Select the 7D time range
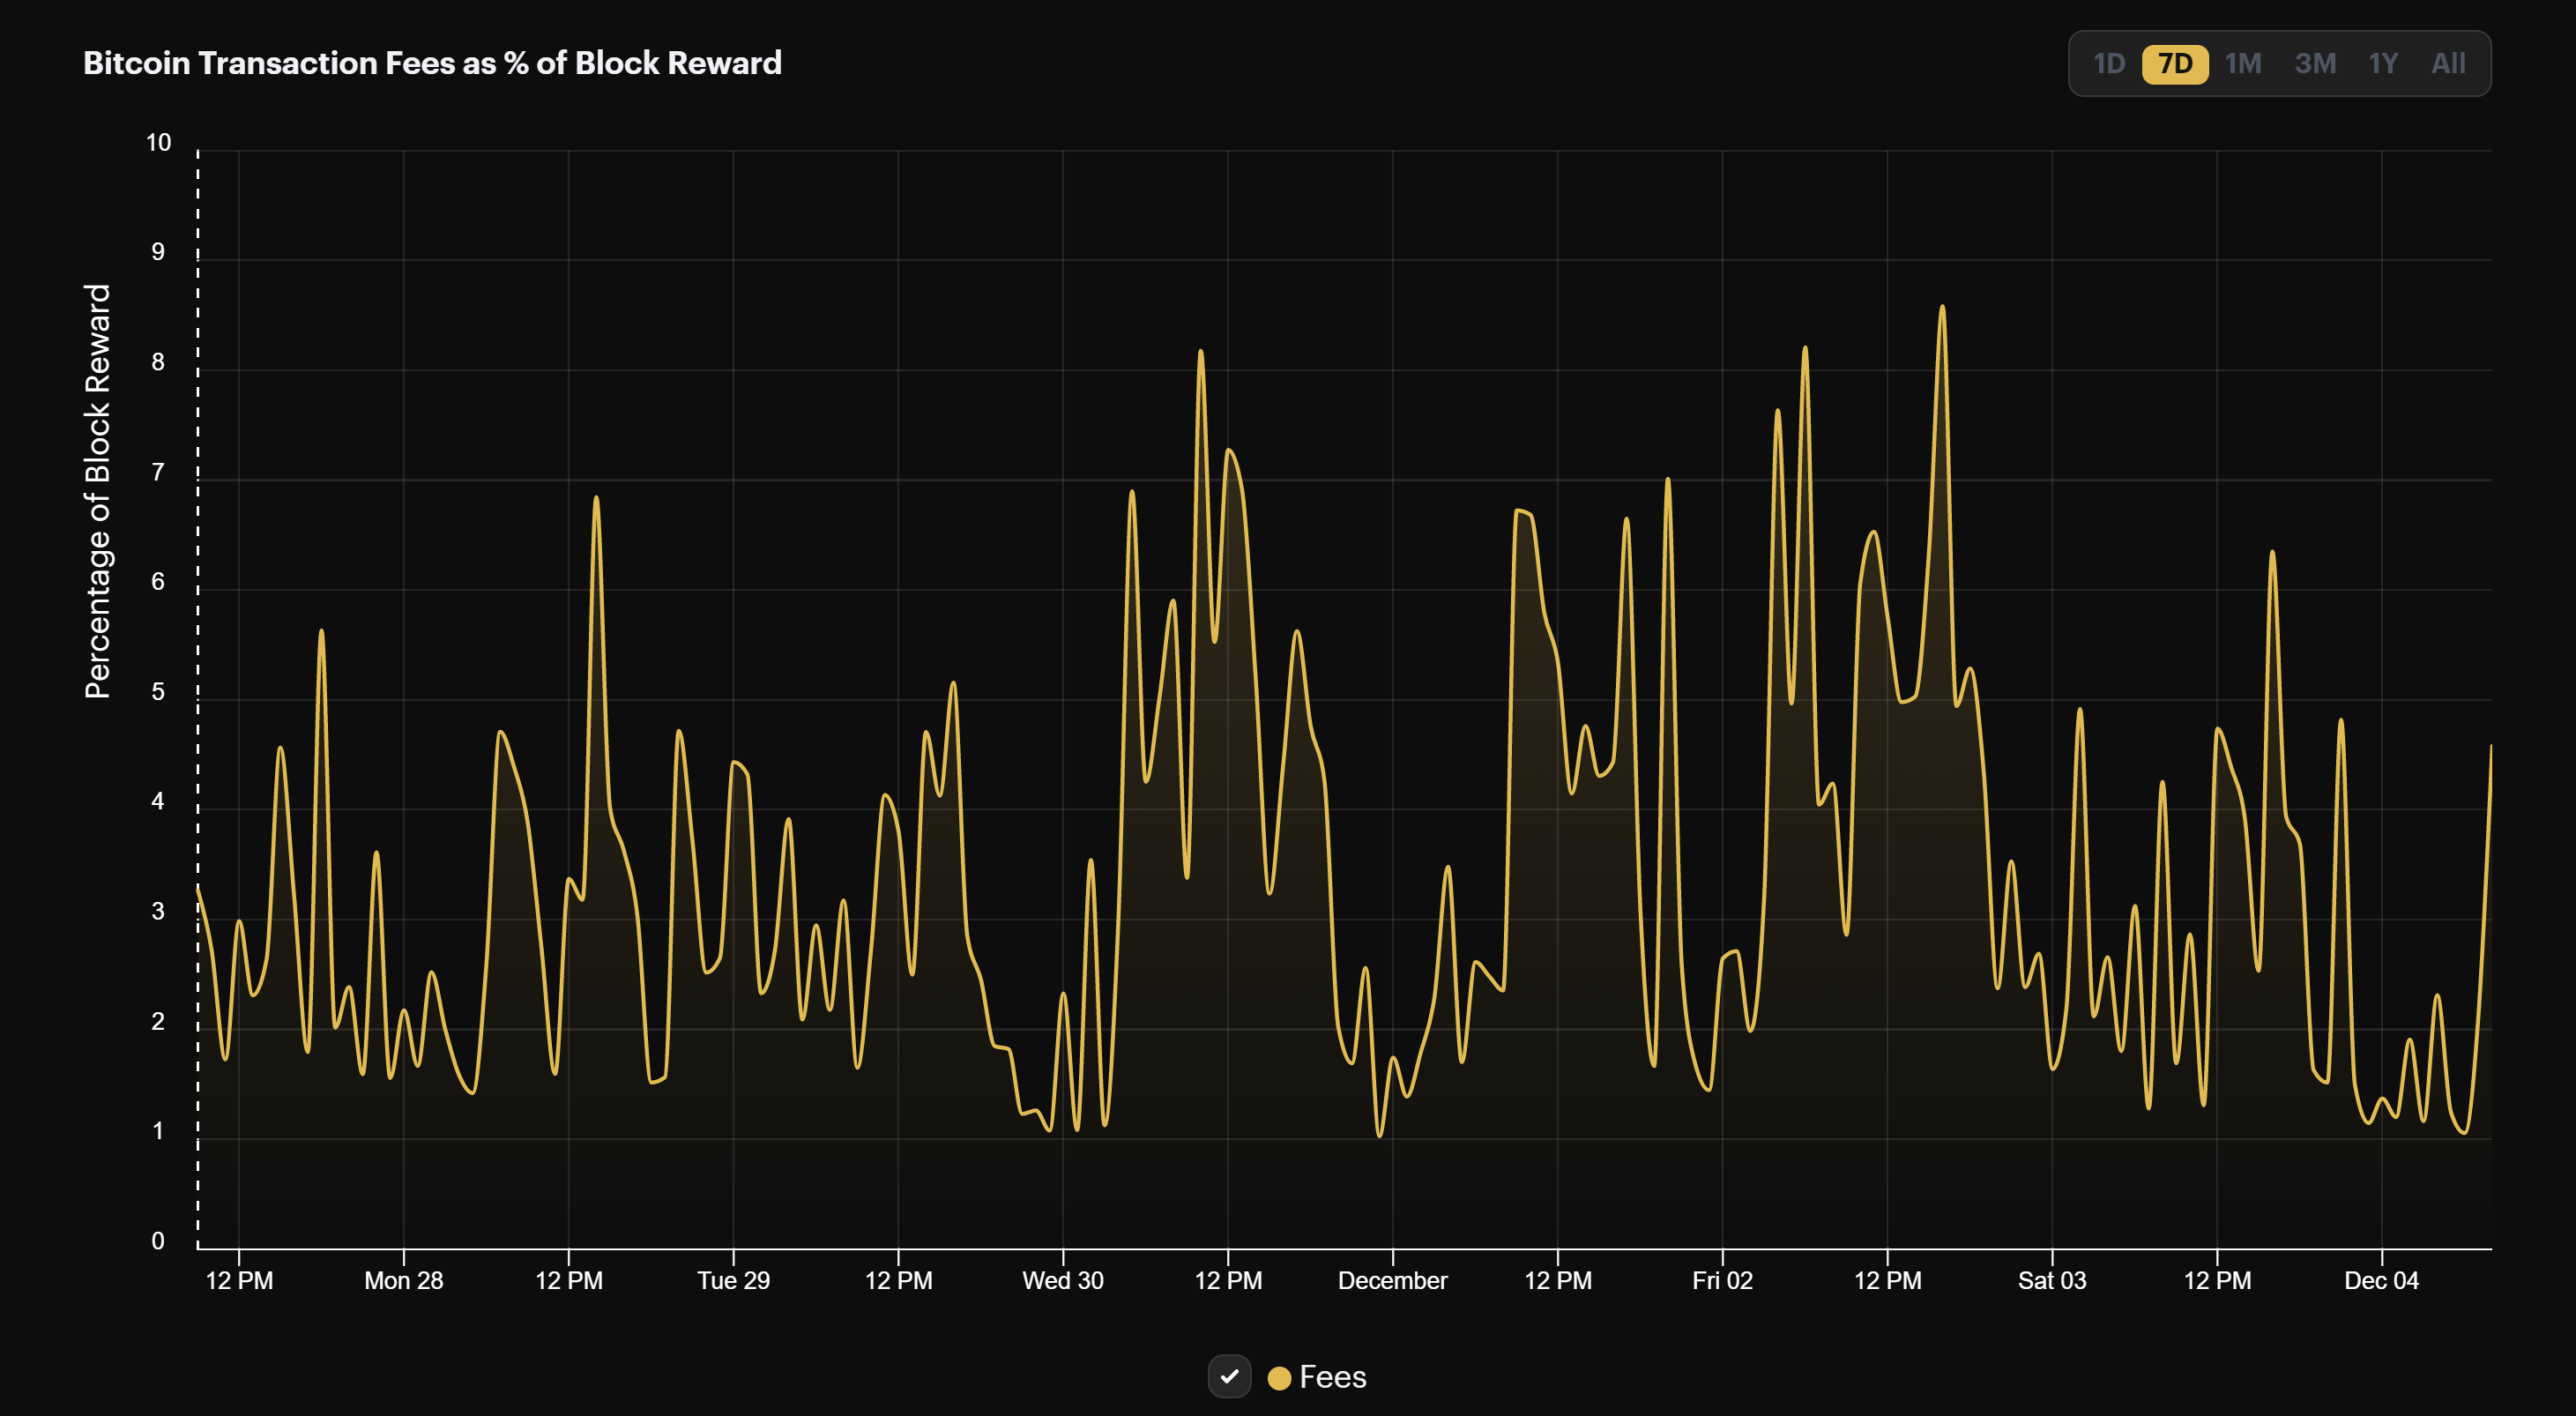The height and width of the screenshot is (1416, 2576). [x=2175, y=63]
